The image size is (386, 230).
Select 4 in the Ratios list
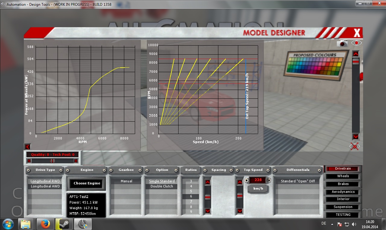tap(191, 186)
